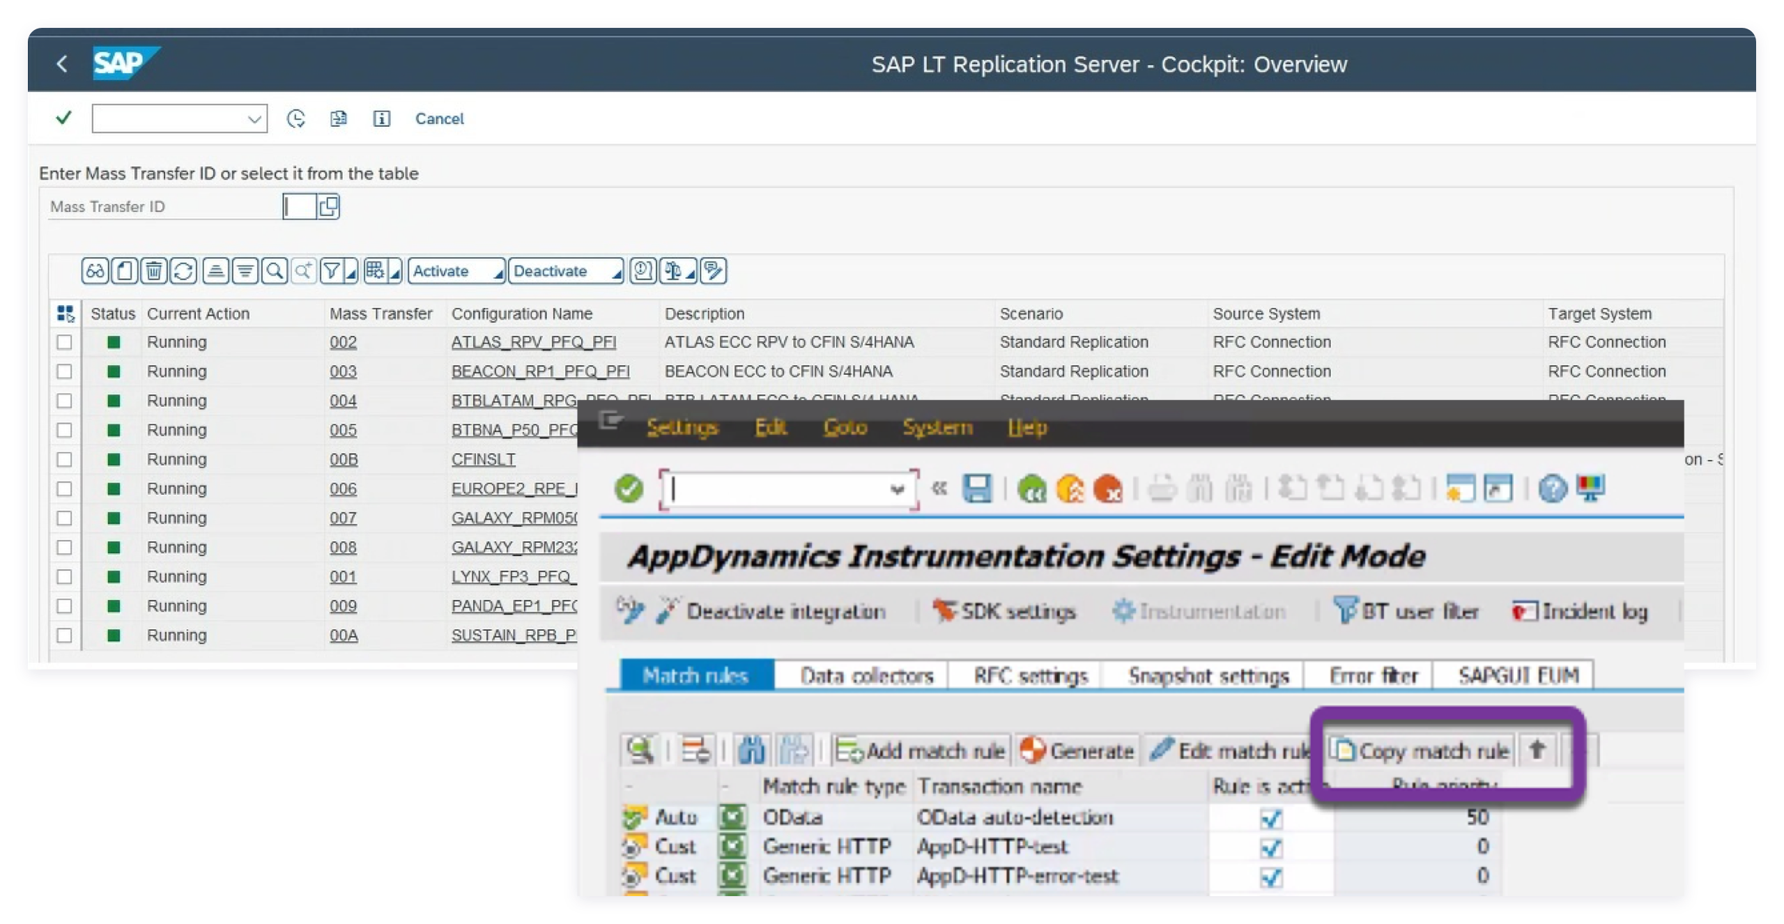This screenshot has width=1784, height=924.
Task: Click the green Enter checkmark in the AppDynamics window
Action: [628, 488]
